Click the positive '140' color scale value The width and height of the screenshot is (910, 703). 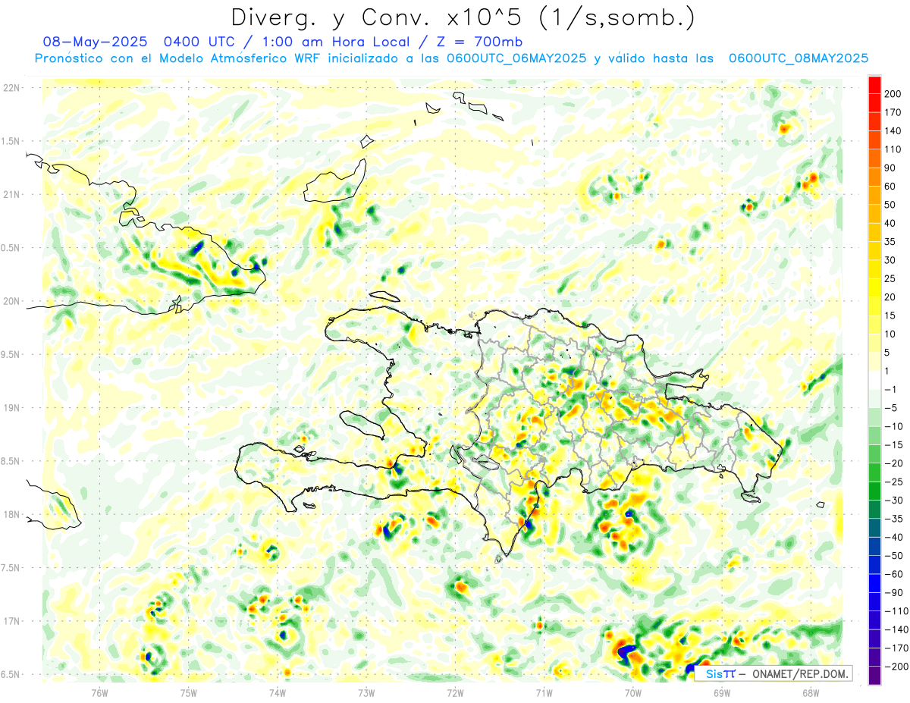(x=893, y=131)
